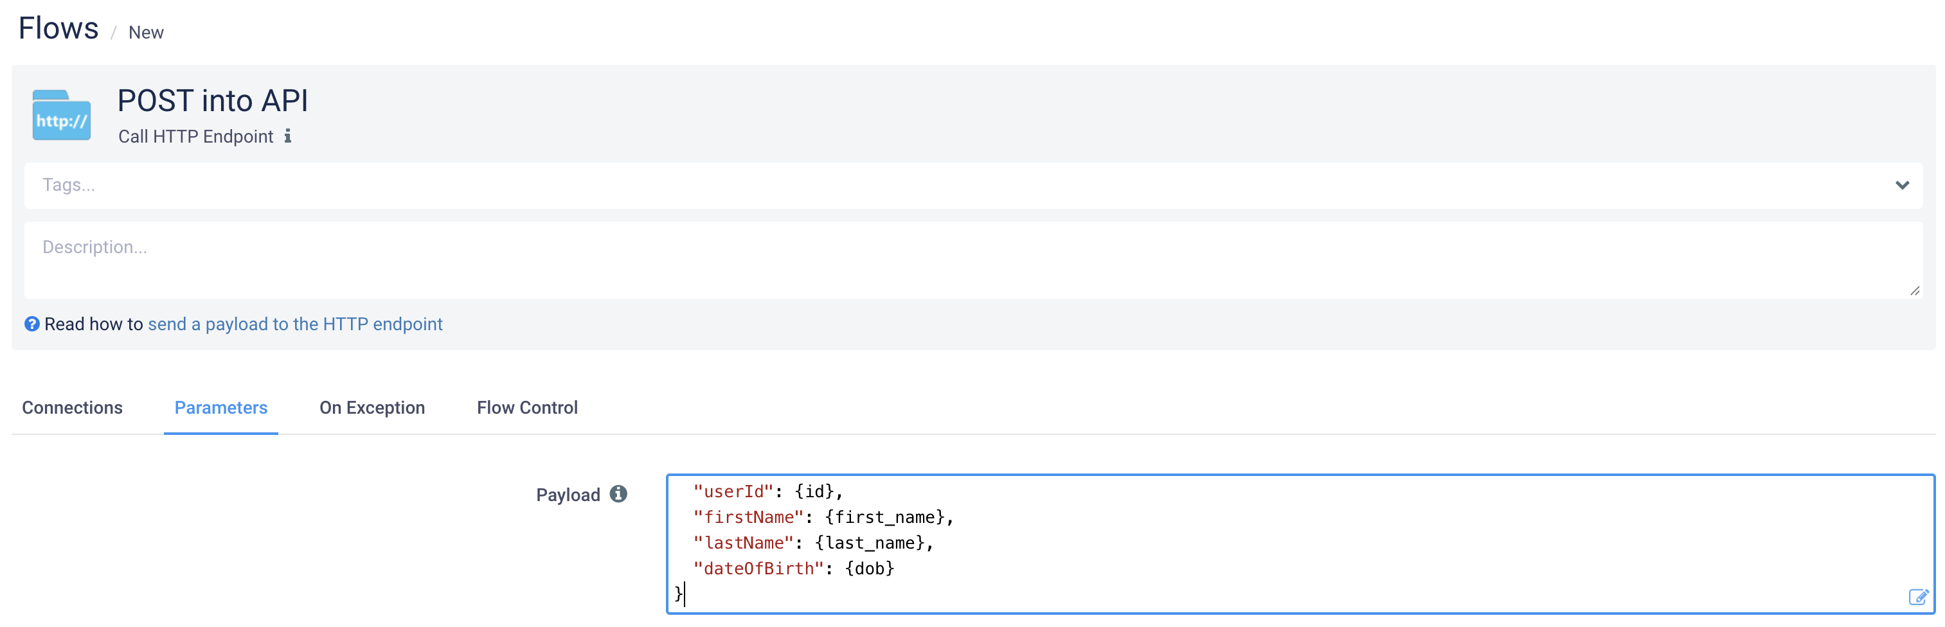The height and width of the screenshot is (627, 1945).
Task: Click the Payload info icon
Action: pos(618,494)
